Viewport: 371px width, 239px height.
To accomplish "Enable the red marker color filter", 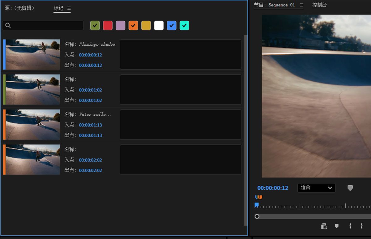I will point(108,25).
